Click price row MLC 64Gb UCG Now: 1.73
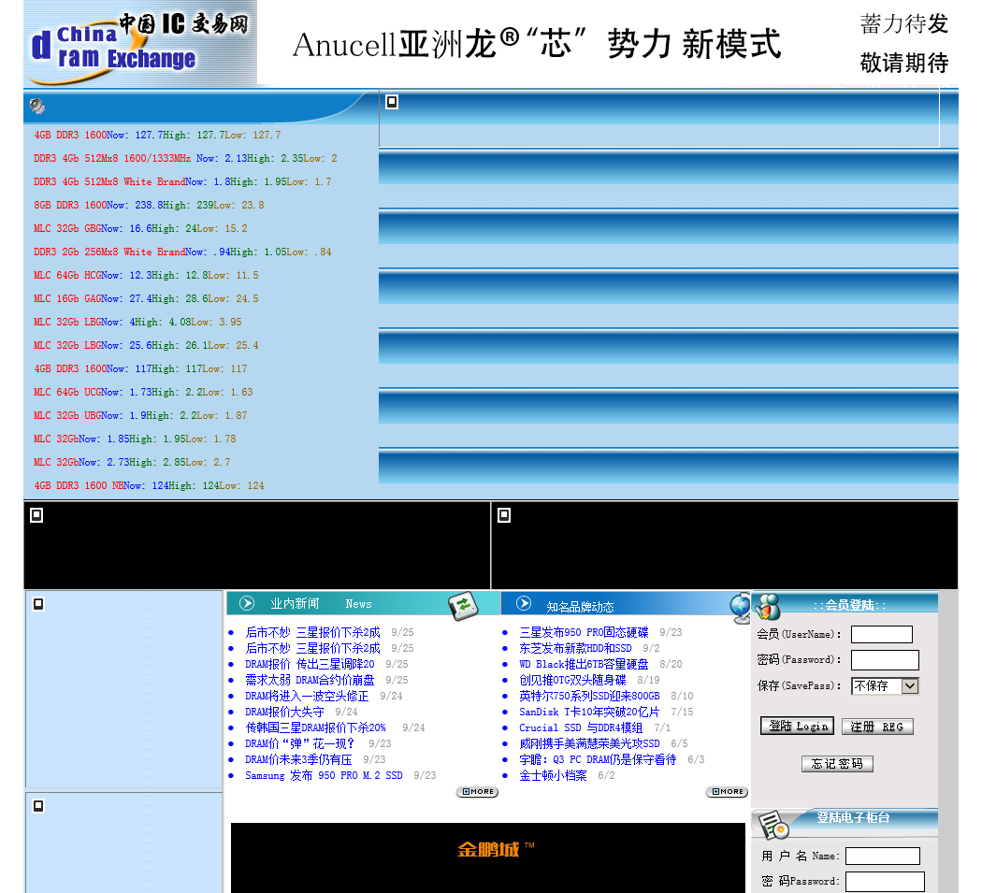The image size is (982, 893). [x=143, y=392]
